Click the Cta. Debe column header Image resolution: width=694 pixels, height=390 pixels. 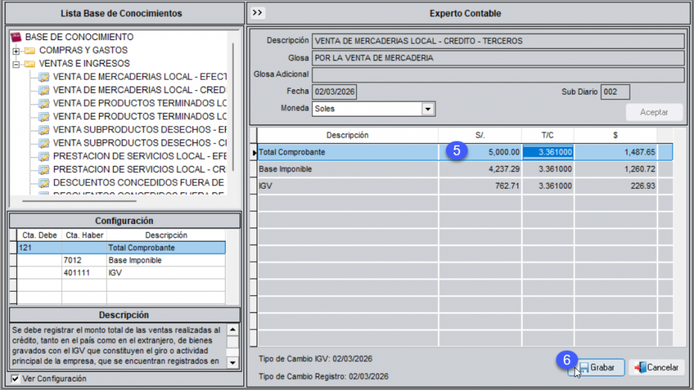[39, 235]
